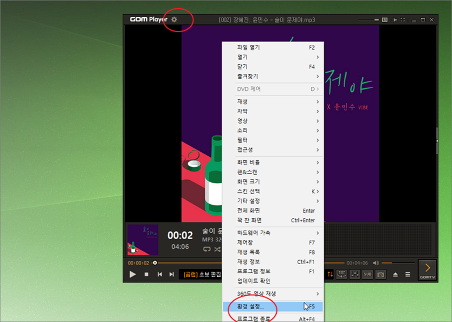Click the eject open-file icon
Image resolution: width=452 pixels, height=322 pixels.
pyautogui.click(x=395, y=275)
